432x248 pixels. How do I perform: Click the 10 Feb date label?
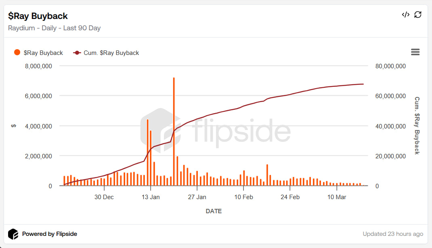[243, 197]
